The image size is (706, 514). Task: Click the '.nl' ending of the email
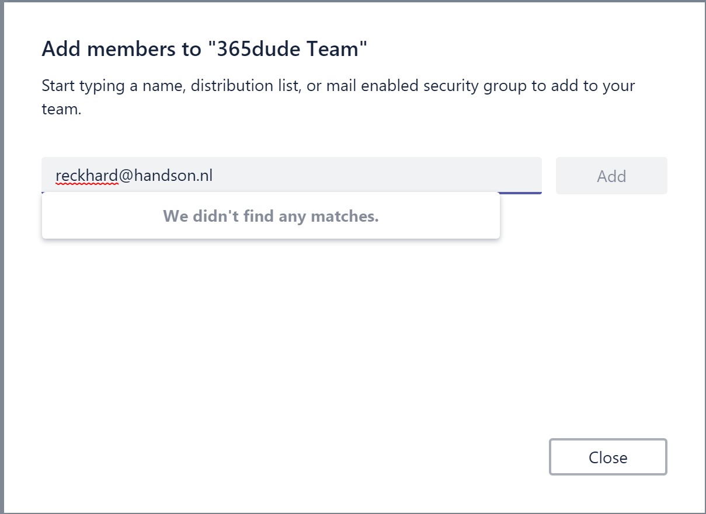tap(203, 176)
